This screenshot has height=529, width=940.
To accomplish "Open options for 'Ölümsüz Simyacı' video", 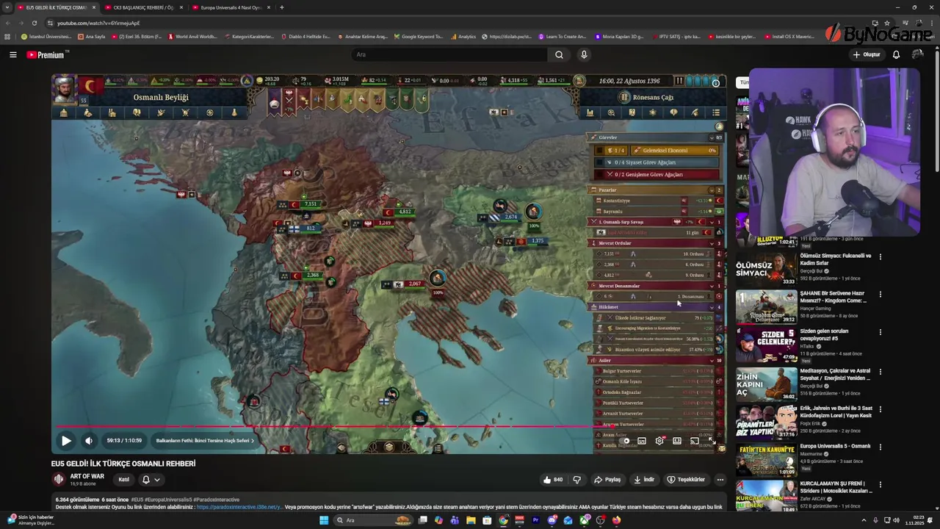I will (880, 256).
